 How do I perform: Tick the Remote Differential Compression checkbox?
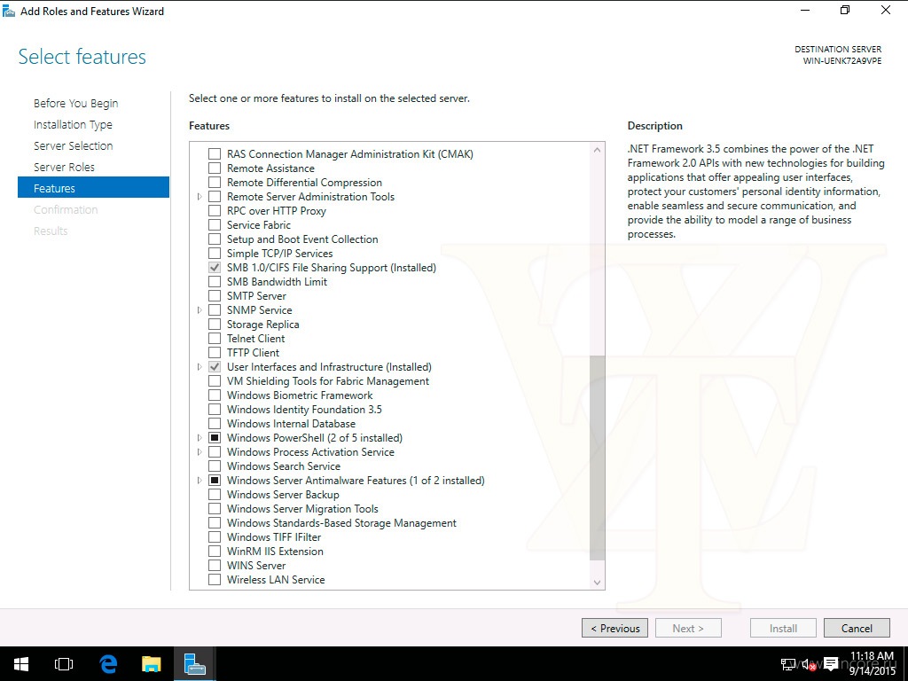coord(215,183)
